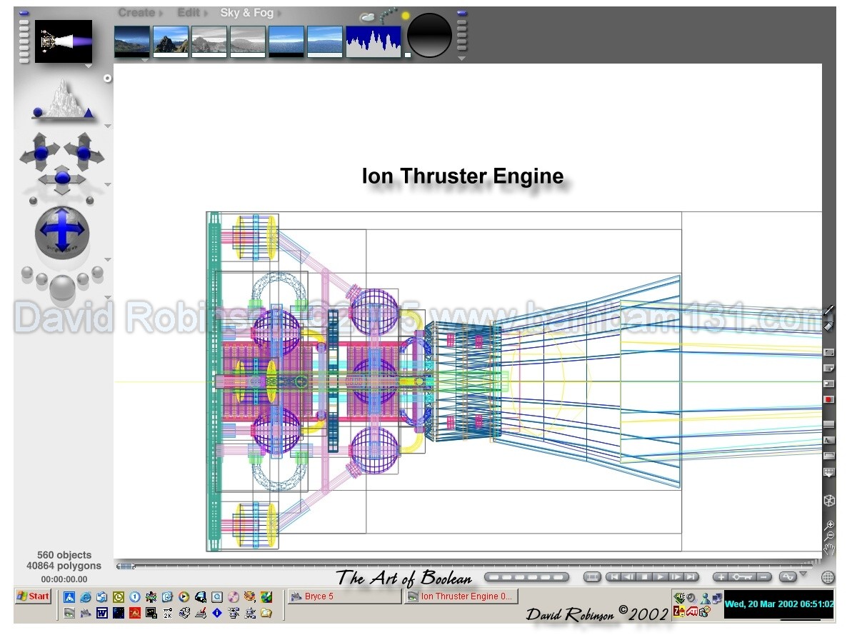Click the play animation button
Screen dimensions: 847x635
tap(660, 577)
